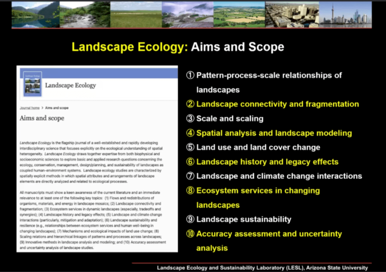The image size is (386, 272).
Task: Open the Journal home breadcrumb link
Action: 30,108
